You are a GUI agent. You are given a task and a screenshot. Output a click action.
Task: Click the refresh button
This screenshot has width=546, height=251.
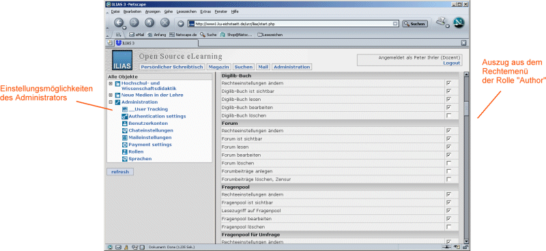pos(120,172)
